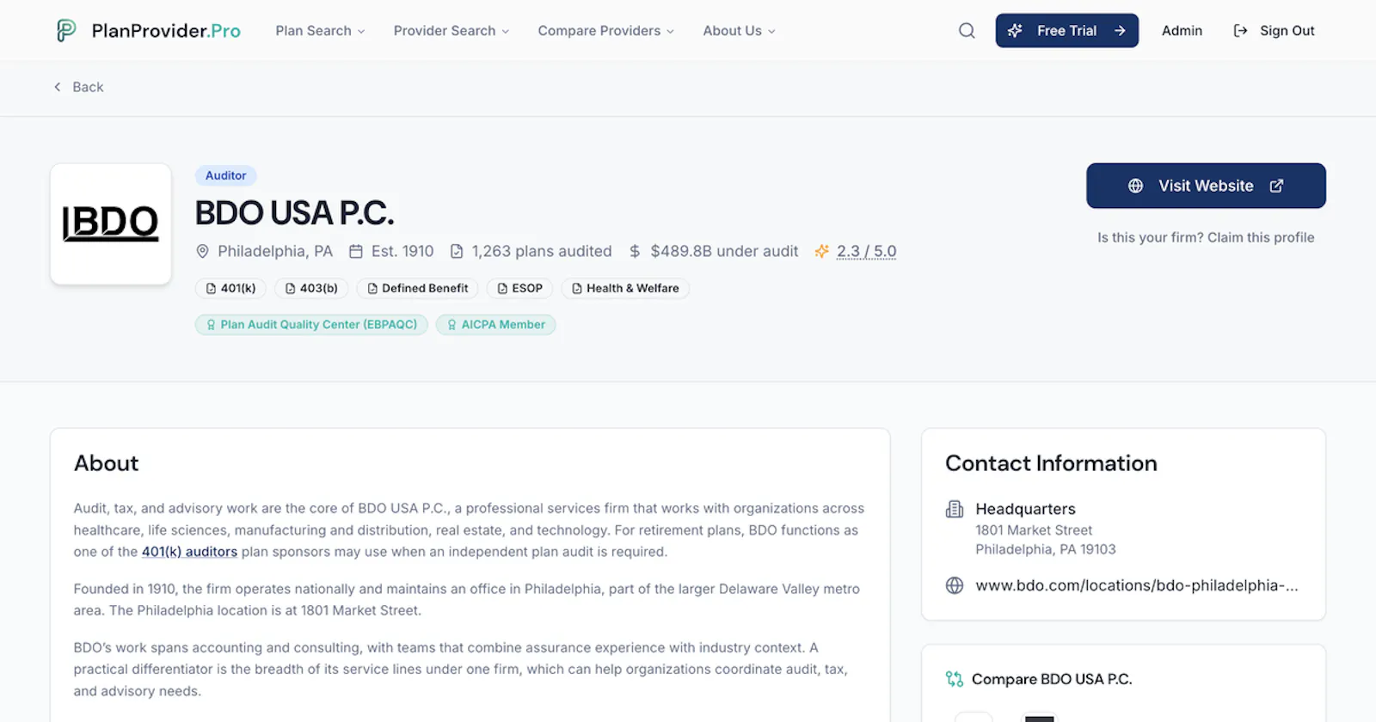Click '1,263 plans audited' text
This screenshot has height=722, width=1376.
(542, 251)
